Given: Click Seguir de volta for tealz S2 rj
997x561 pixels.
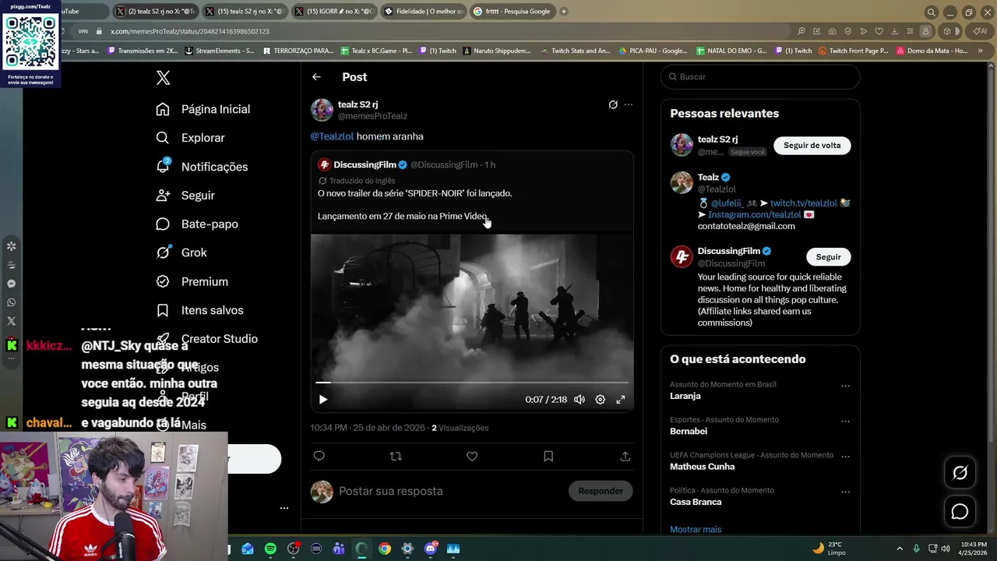Looking at the screenshot, I should pos(812,146).
